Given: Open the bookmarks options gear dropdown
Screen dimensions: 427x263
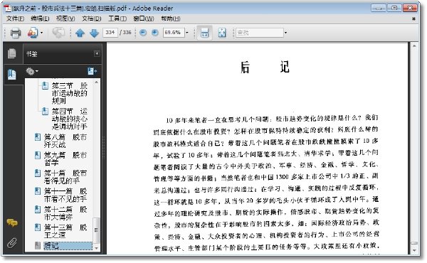Looking at the screenshot, I should pos(32,72).
